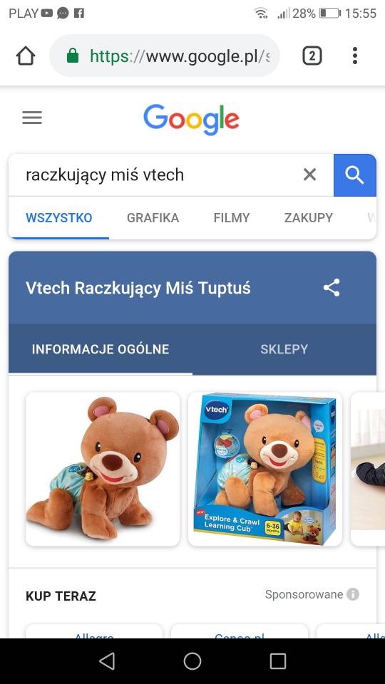Clear the search query with X

(x=309, y=175)
